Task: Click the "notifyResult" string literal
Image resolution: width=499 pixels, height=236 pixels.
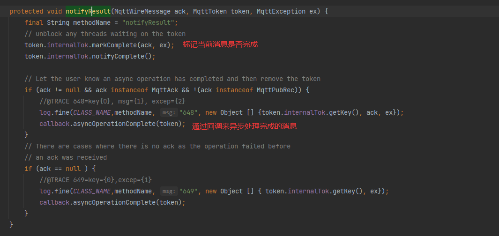Action: click(149, 23)
